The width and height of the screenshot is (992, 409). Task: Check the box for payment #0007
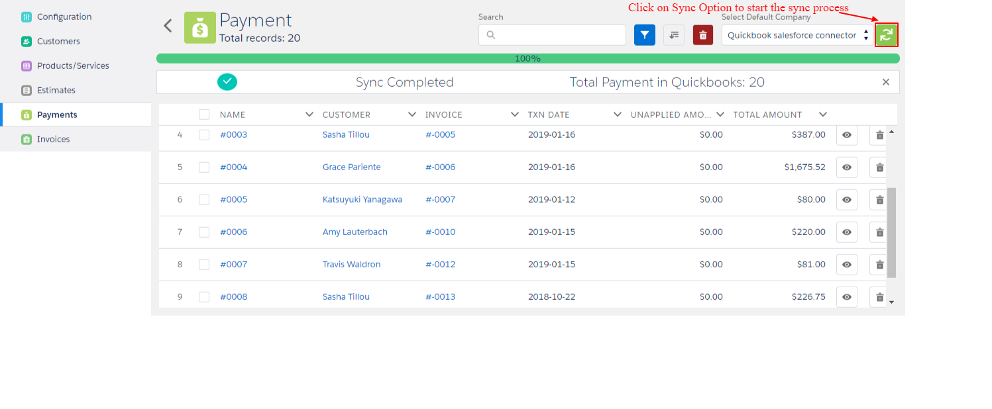tap(204, 264)
